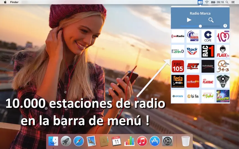Screen dimensions: 239x149
Task: Open the Finder menu
Action: click(x=14, y=2)
